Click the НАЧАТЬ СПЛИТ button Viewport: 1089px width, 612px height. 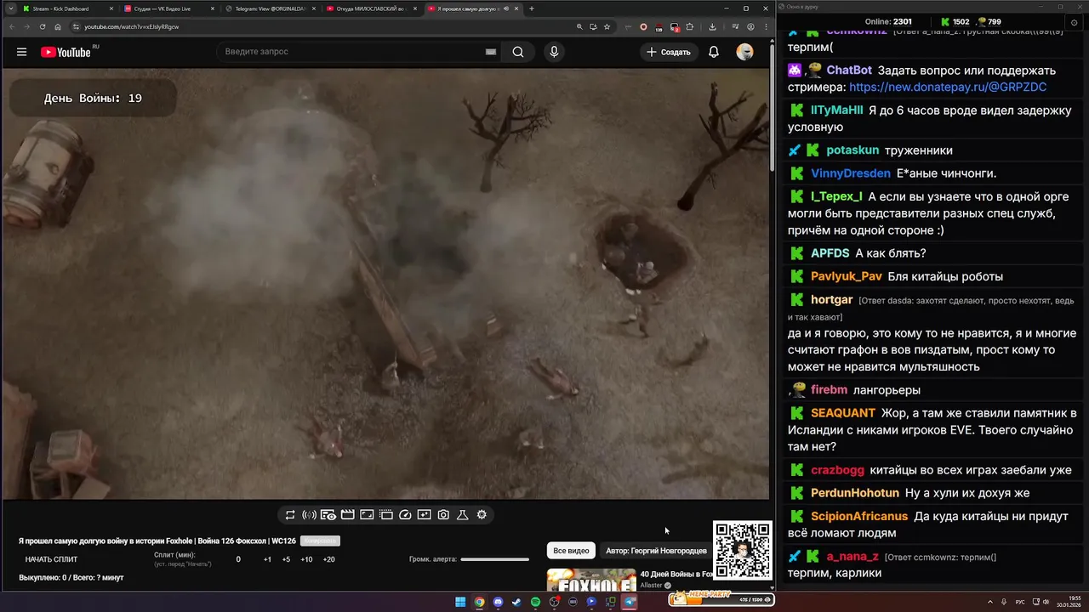click(x=51, y=559)
